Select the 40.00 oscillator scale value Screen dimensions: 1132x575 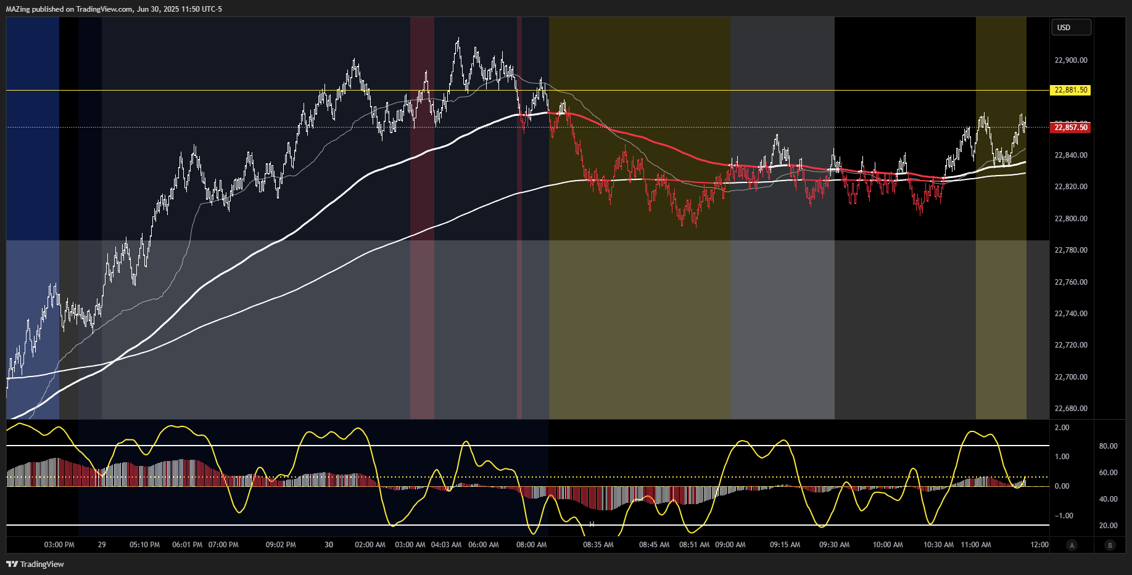(x=1108, y=499)
